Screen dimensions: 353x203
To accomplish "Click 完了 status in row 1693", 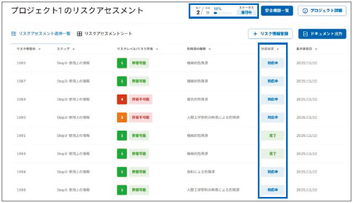I will pyautogui.click(x=273, y=153).
